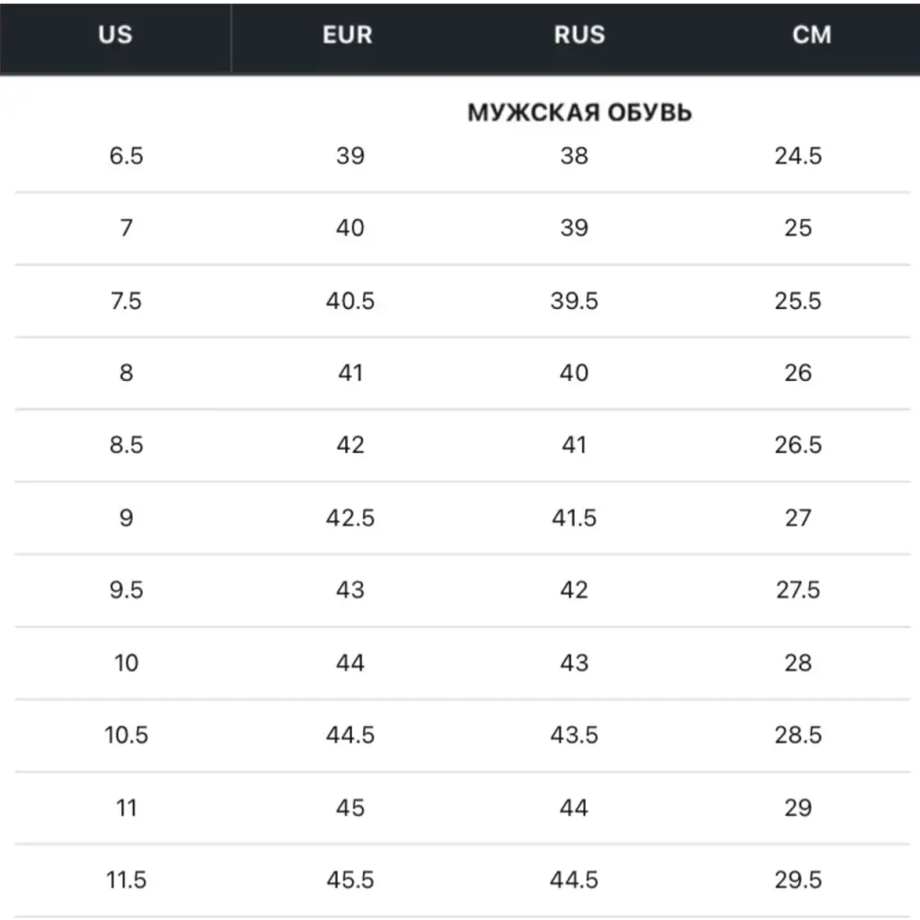Select the EUR column header
Image resolution: width=920 pixels, height=920 pixels.
(347, 35)
